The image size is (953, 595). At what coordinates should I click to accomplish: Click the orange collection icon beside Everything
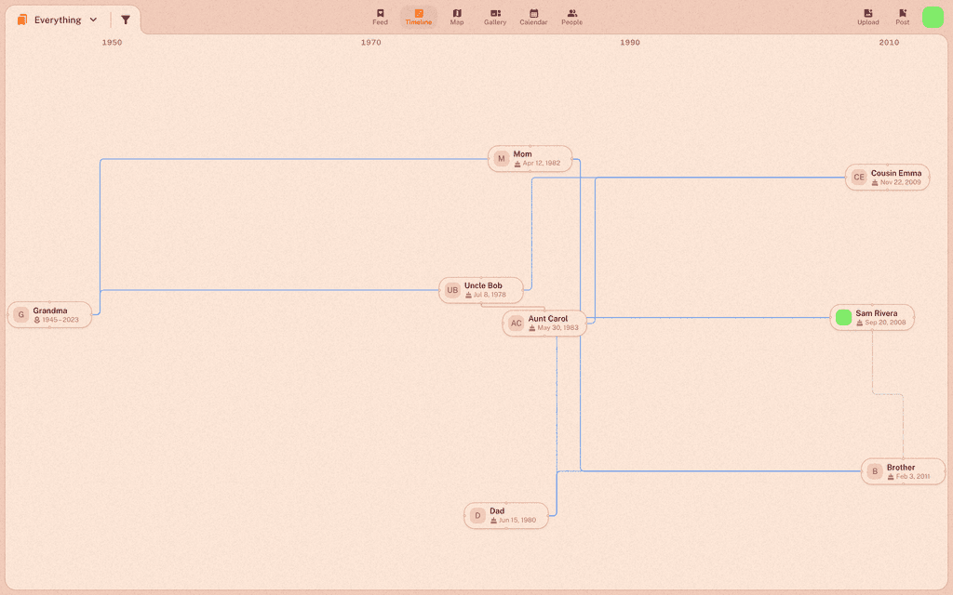point(22,20)
